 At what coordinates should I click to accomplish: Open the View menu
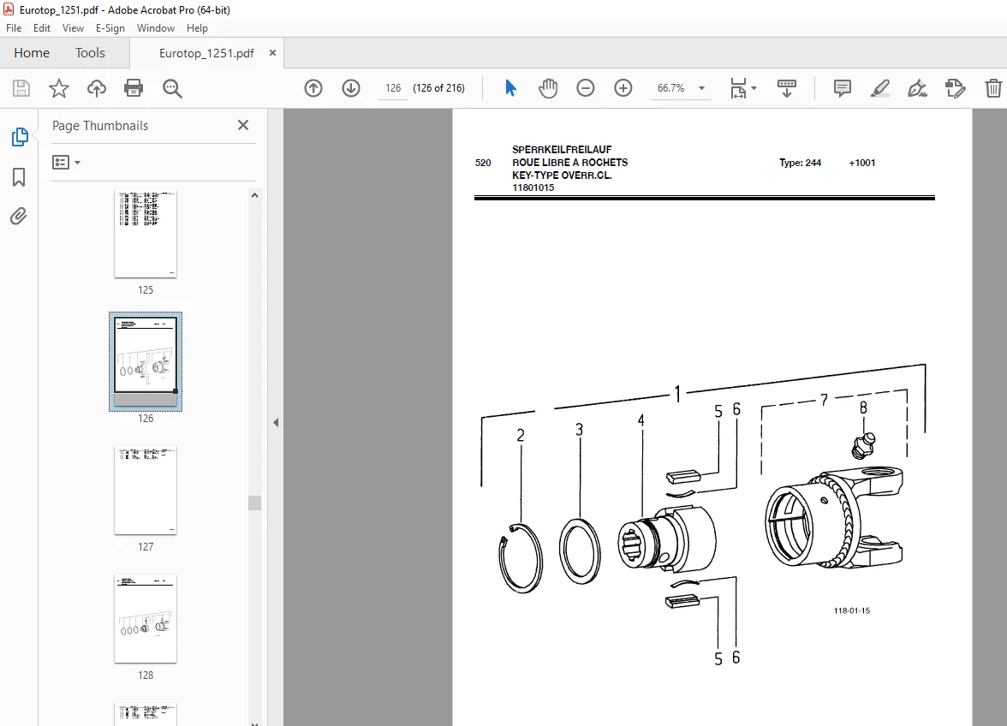click(x=73, y=28)
